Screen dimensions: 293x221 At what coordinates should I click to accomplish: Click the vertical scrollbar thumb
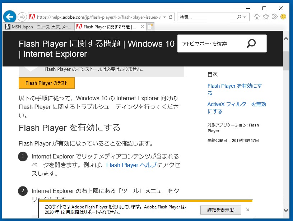(286, 61)
